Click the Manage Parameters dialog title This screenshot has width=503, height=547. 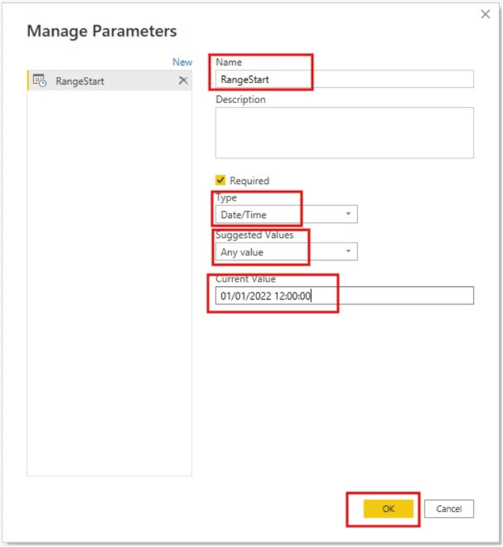pos(101,32)
